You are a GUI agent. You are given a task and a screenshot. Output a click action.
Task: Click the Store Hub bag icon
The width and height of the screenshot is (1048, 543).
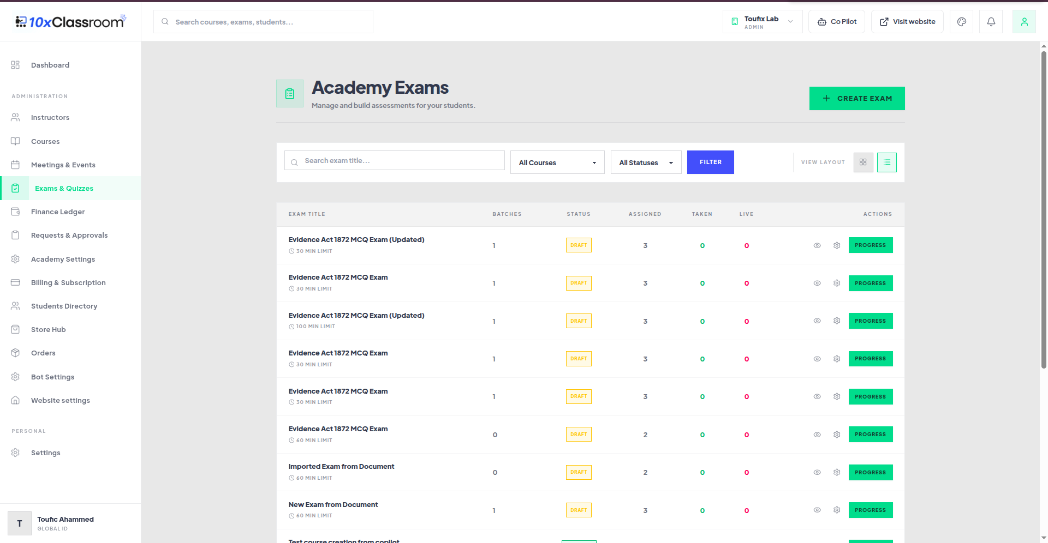click(x=15, y=329)
